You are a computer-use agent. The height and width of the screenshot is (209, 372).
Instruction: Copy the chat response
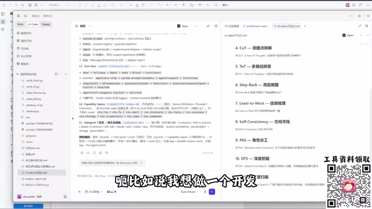(x=82, y=153)
